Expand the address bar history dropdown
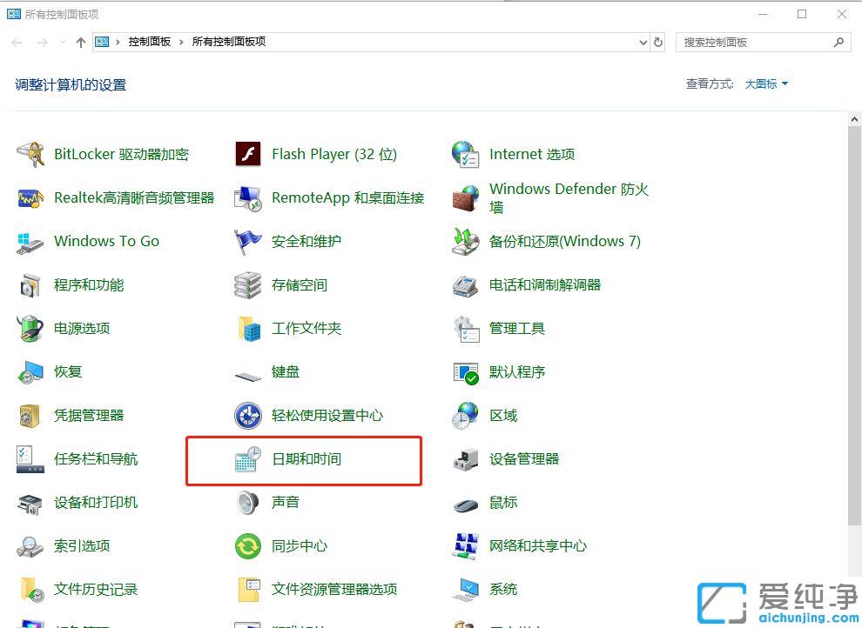Viewport: 862px width, 628px height. click(x=643, y=42)
